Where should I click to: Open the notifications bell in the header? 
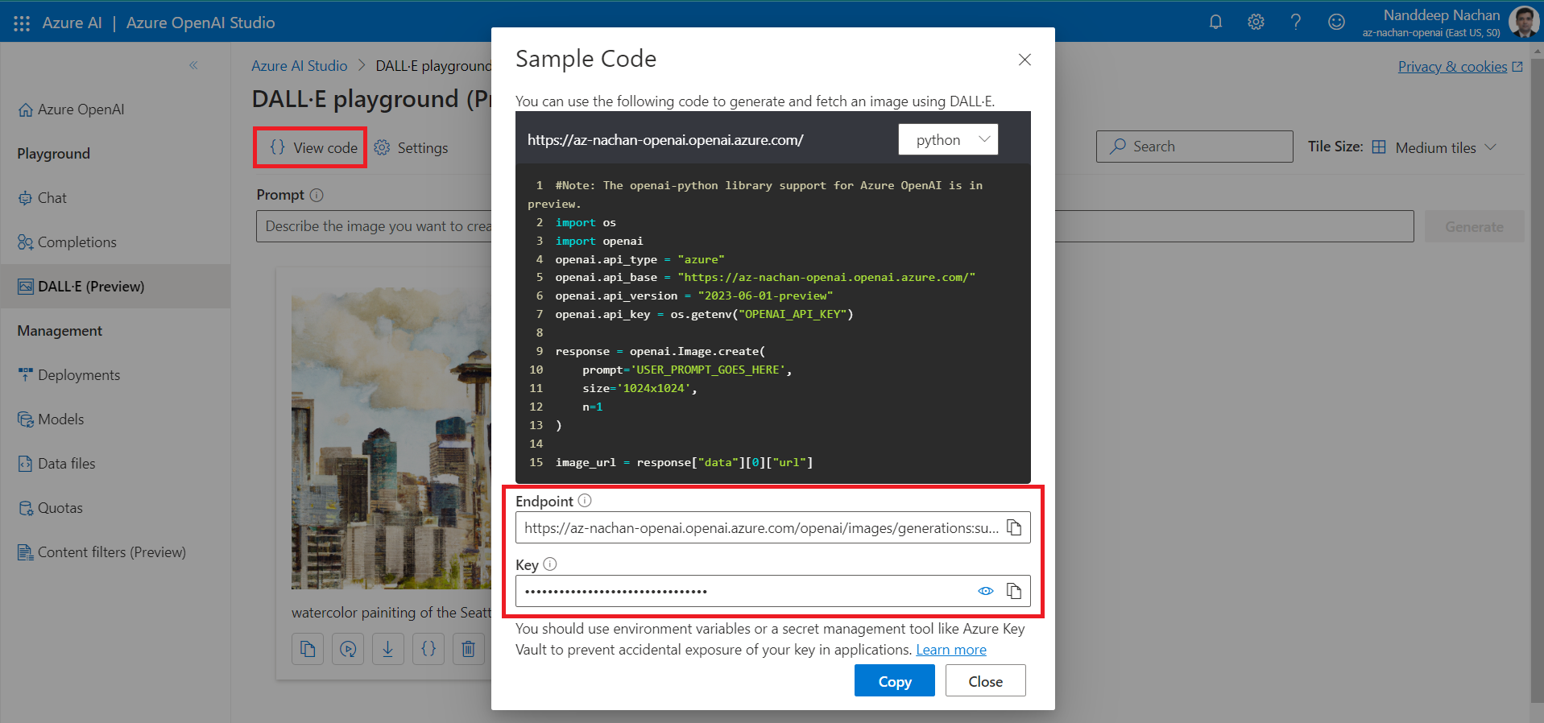1215,22
